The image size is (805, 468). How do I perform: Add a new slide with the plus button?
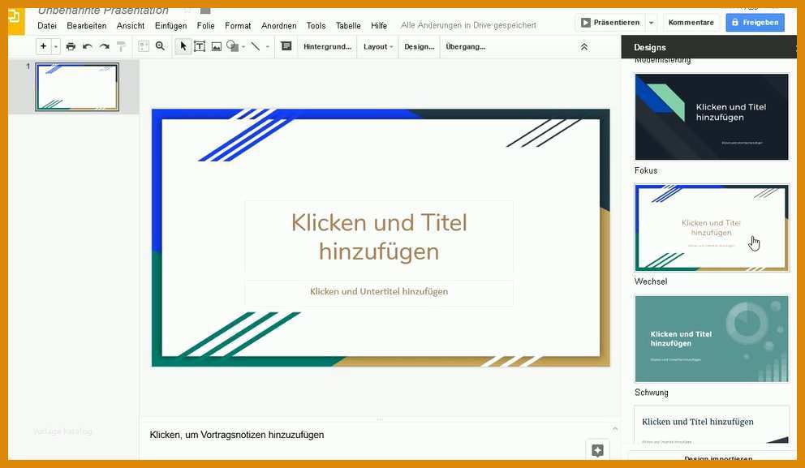(43, 46)
